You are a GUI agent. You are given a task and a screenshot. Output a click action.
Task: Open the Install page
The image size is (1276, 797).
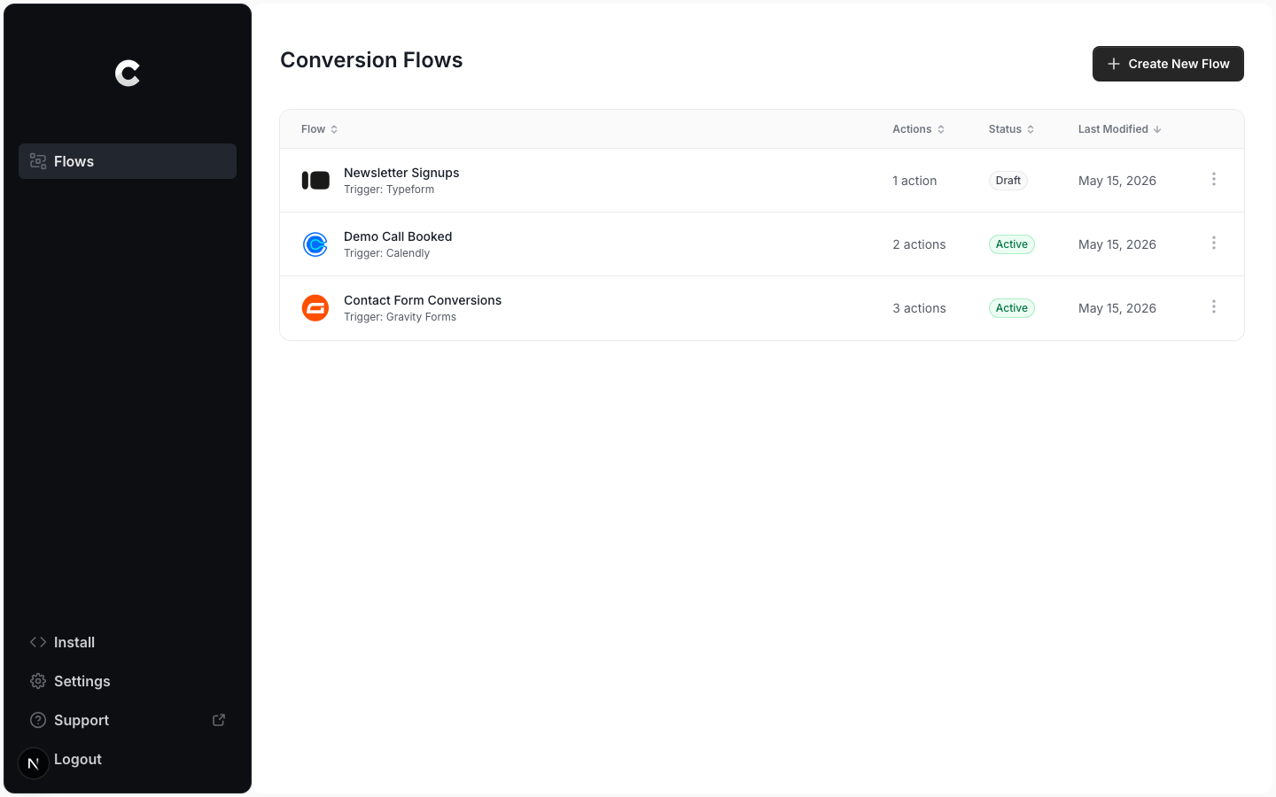(128, 642)
